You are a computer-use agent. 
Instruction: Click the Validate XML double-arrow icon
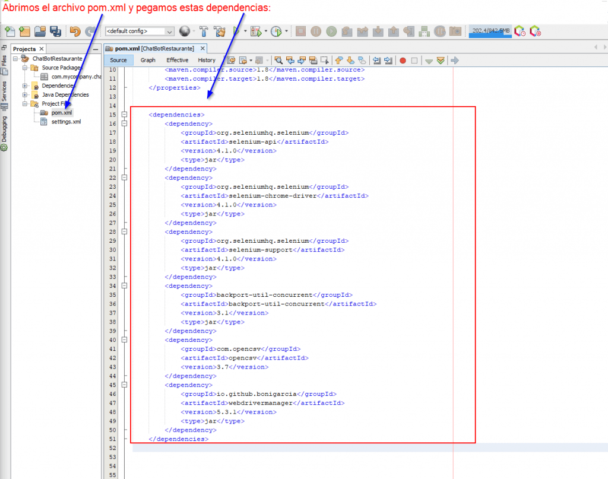tap(441, 61)
